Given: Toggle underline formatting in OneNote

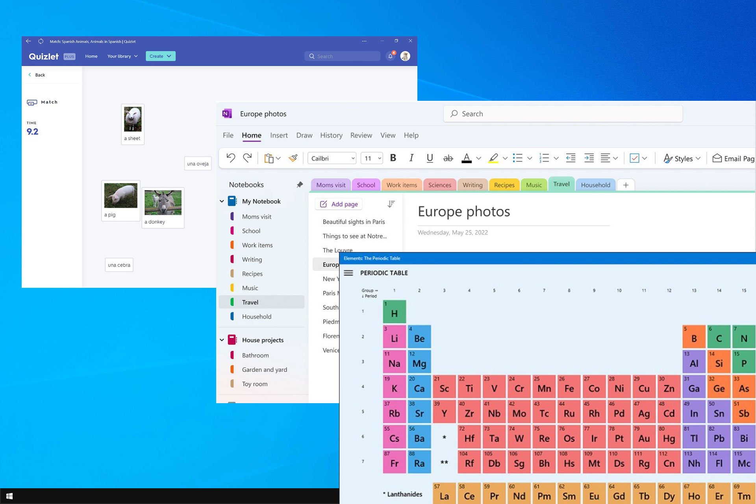Looking at the screenshot, I should (x=430, y=158).
